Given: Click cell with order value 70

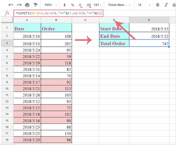Looking at the screenshot, I should click(x=56, y=76).
